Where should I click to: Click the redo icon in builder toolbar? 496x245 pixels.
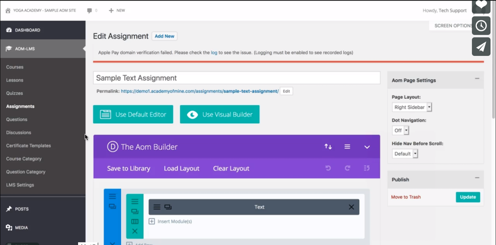(x=348, y=168)
